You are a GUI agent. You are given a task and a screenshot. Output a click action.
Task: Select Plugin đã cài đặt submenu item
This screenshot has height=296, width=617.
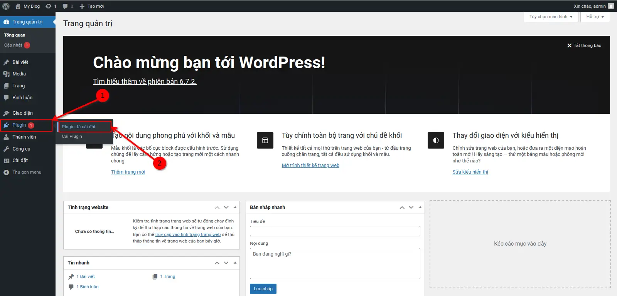[79, 127]
